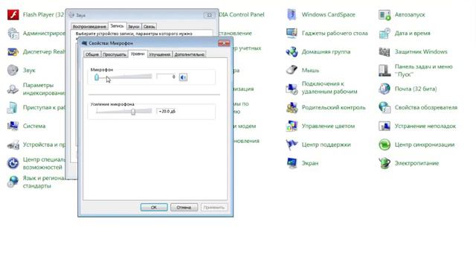Click the Микрофон level slider thumb
The height and width of the screenshot is (268, 476).
point(97,77)
